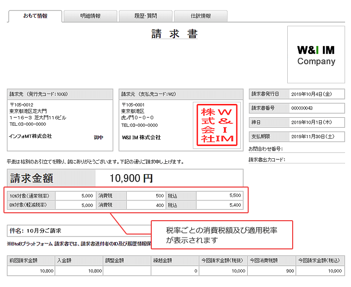
Task: Open the 明細情報 tab
Action: click(90, 16)
